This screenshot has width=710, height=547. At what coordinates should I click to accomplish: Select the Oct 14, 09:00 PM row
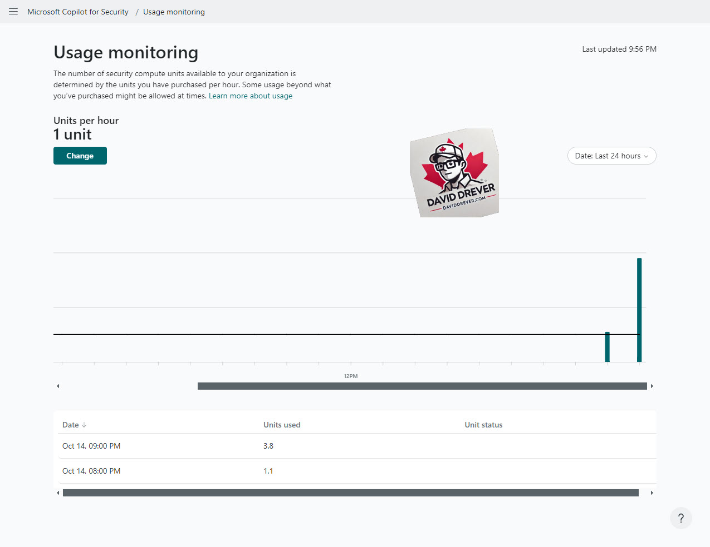click(x=357, y=446)
